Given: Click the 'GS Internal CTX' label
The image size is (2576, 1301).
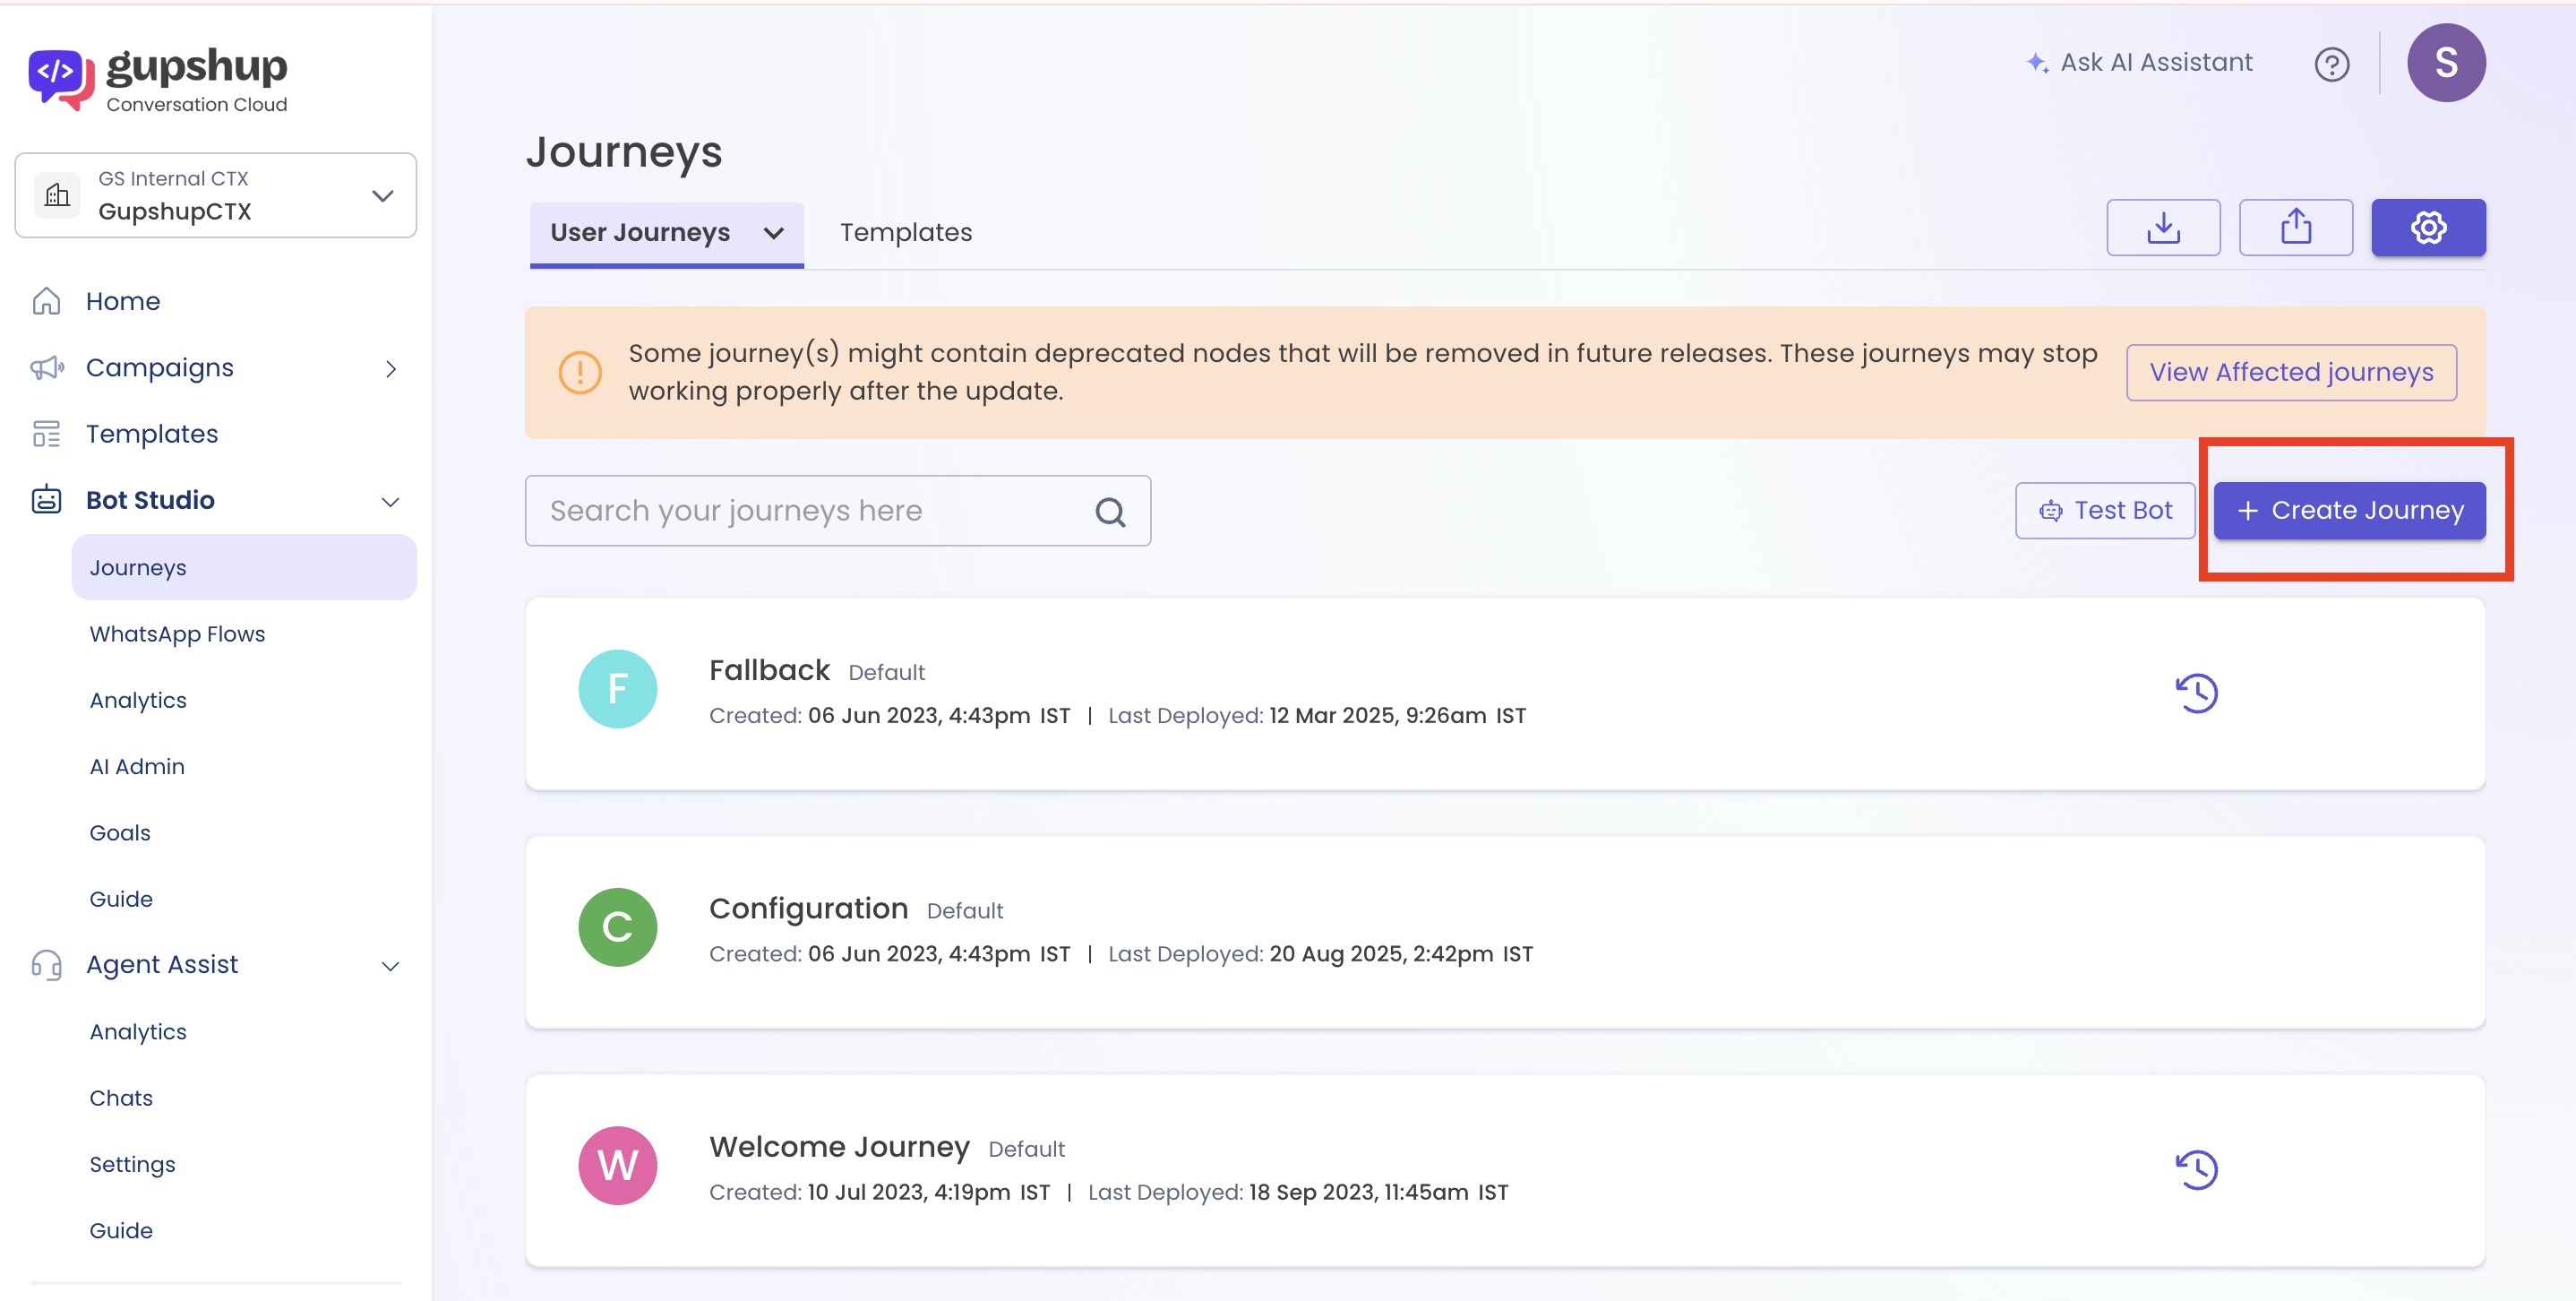Looking at the screenshot, I should (x=173, y=178).
